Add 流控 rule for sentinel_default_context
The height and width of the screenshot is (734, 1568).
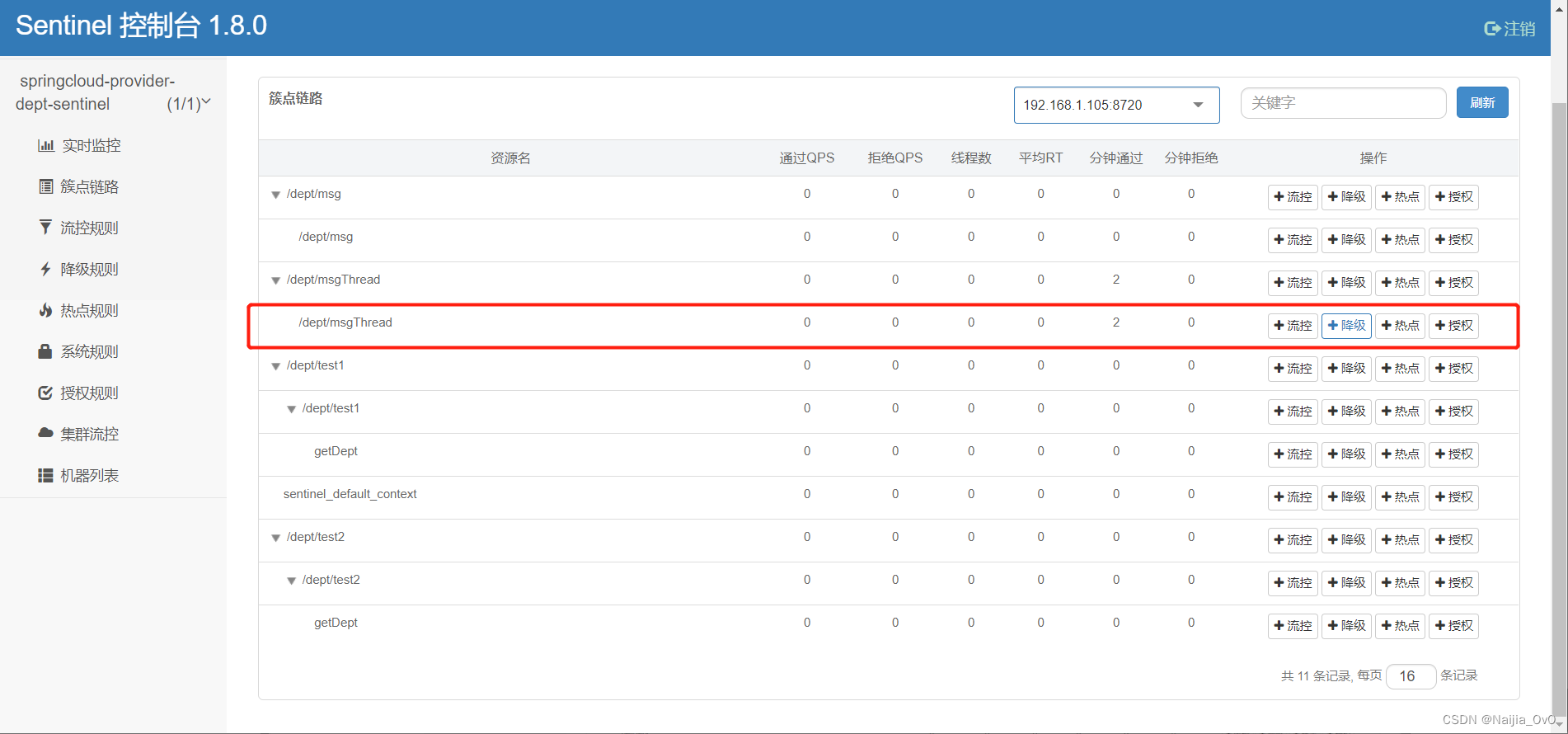[1293, 497]
